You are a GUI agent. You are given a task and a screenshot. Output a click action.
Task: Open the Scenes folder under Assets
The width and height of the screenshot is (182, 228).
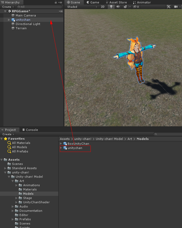[x=17, y=164]
